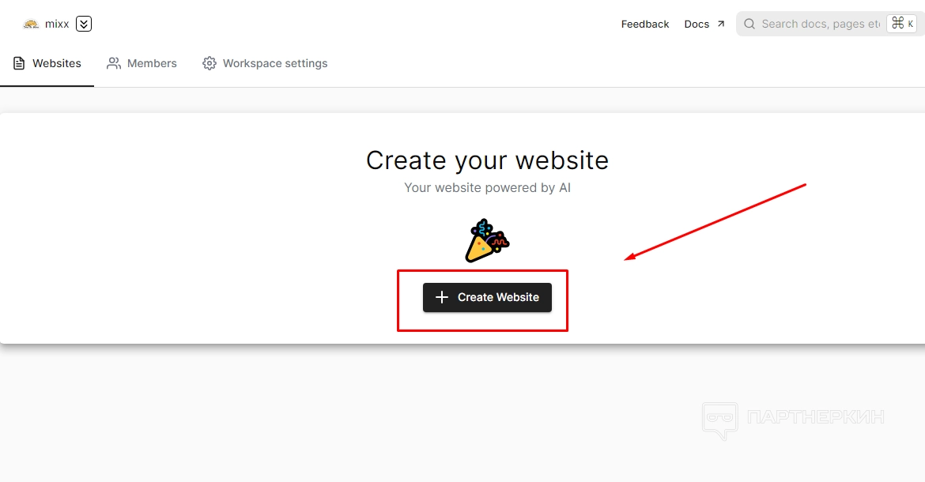Click the mixx workspace logo icon

(x=31, y=24)
